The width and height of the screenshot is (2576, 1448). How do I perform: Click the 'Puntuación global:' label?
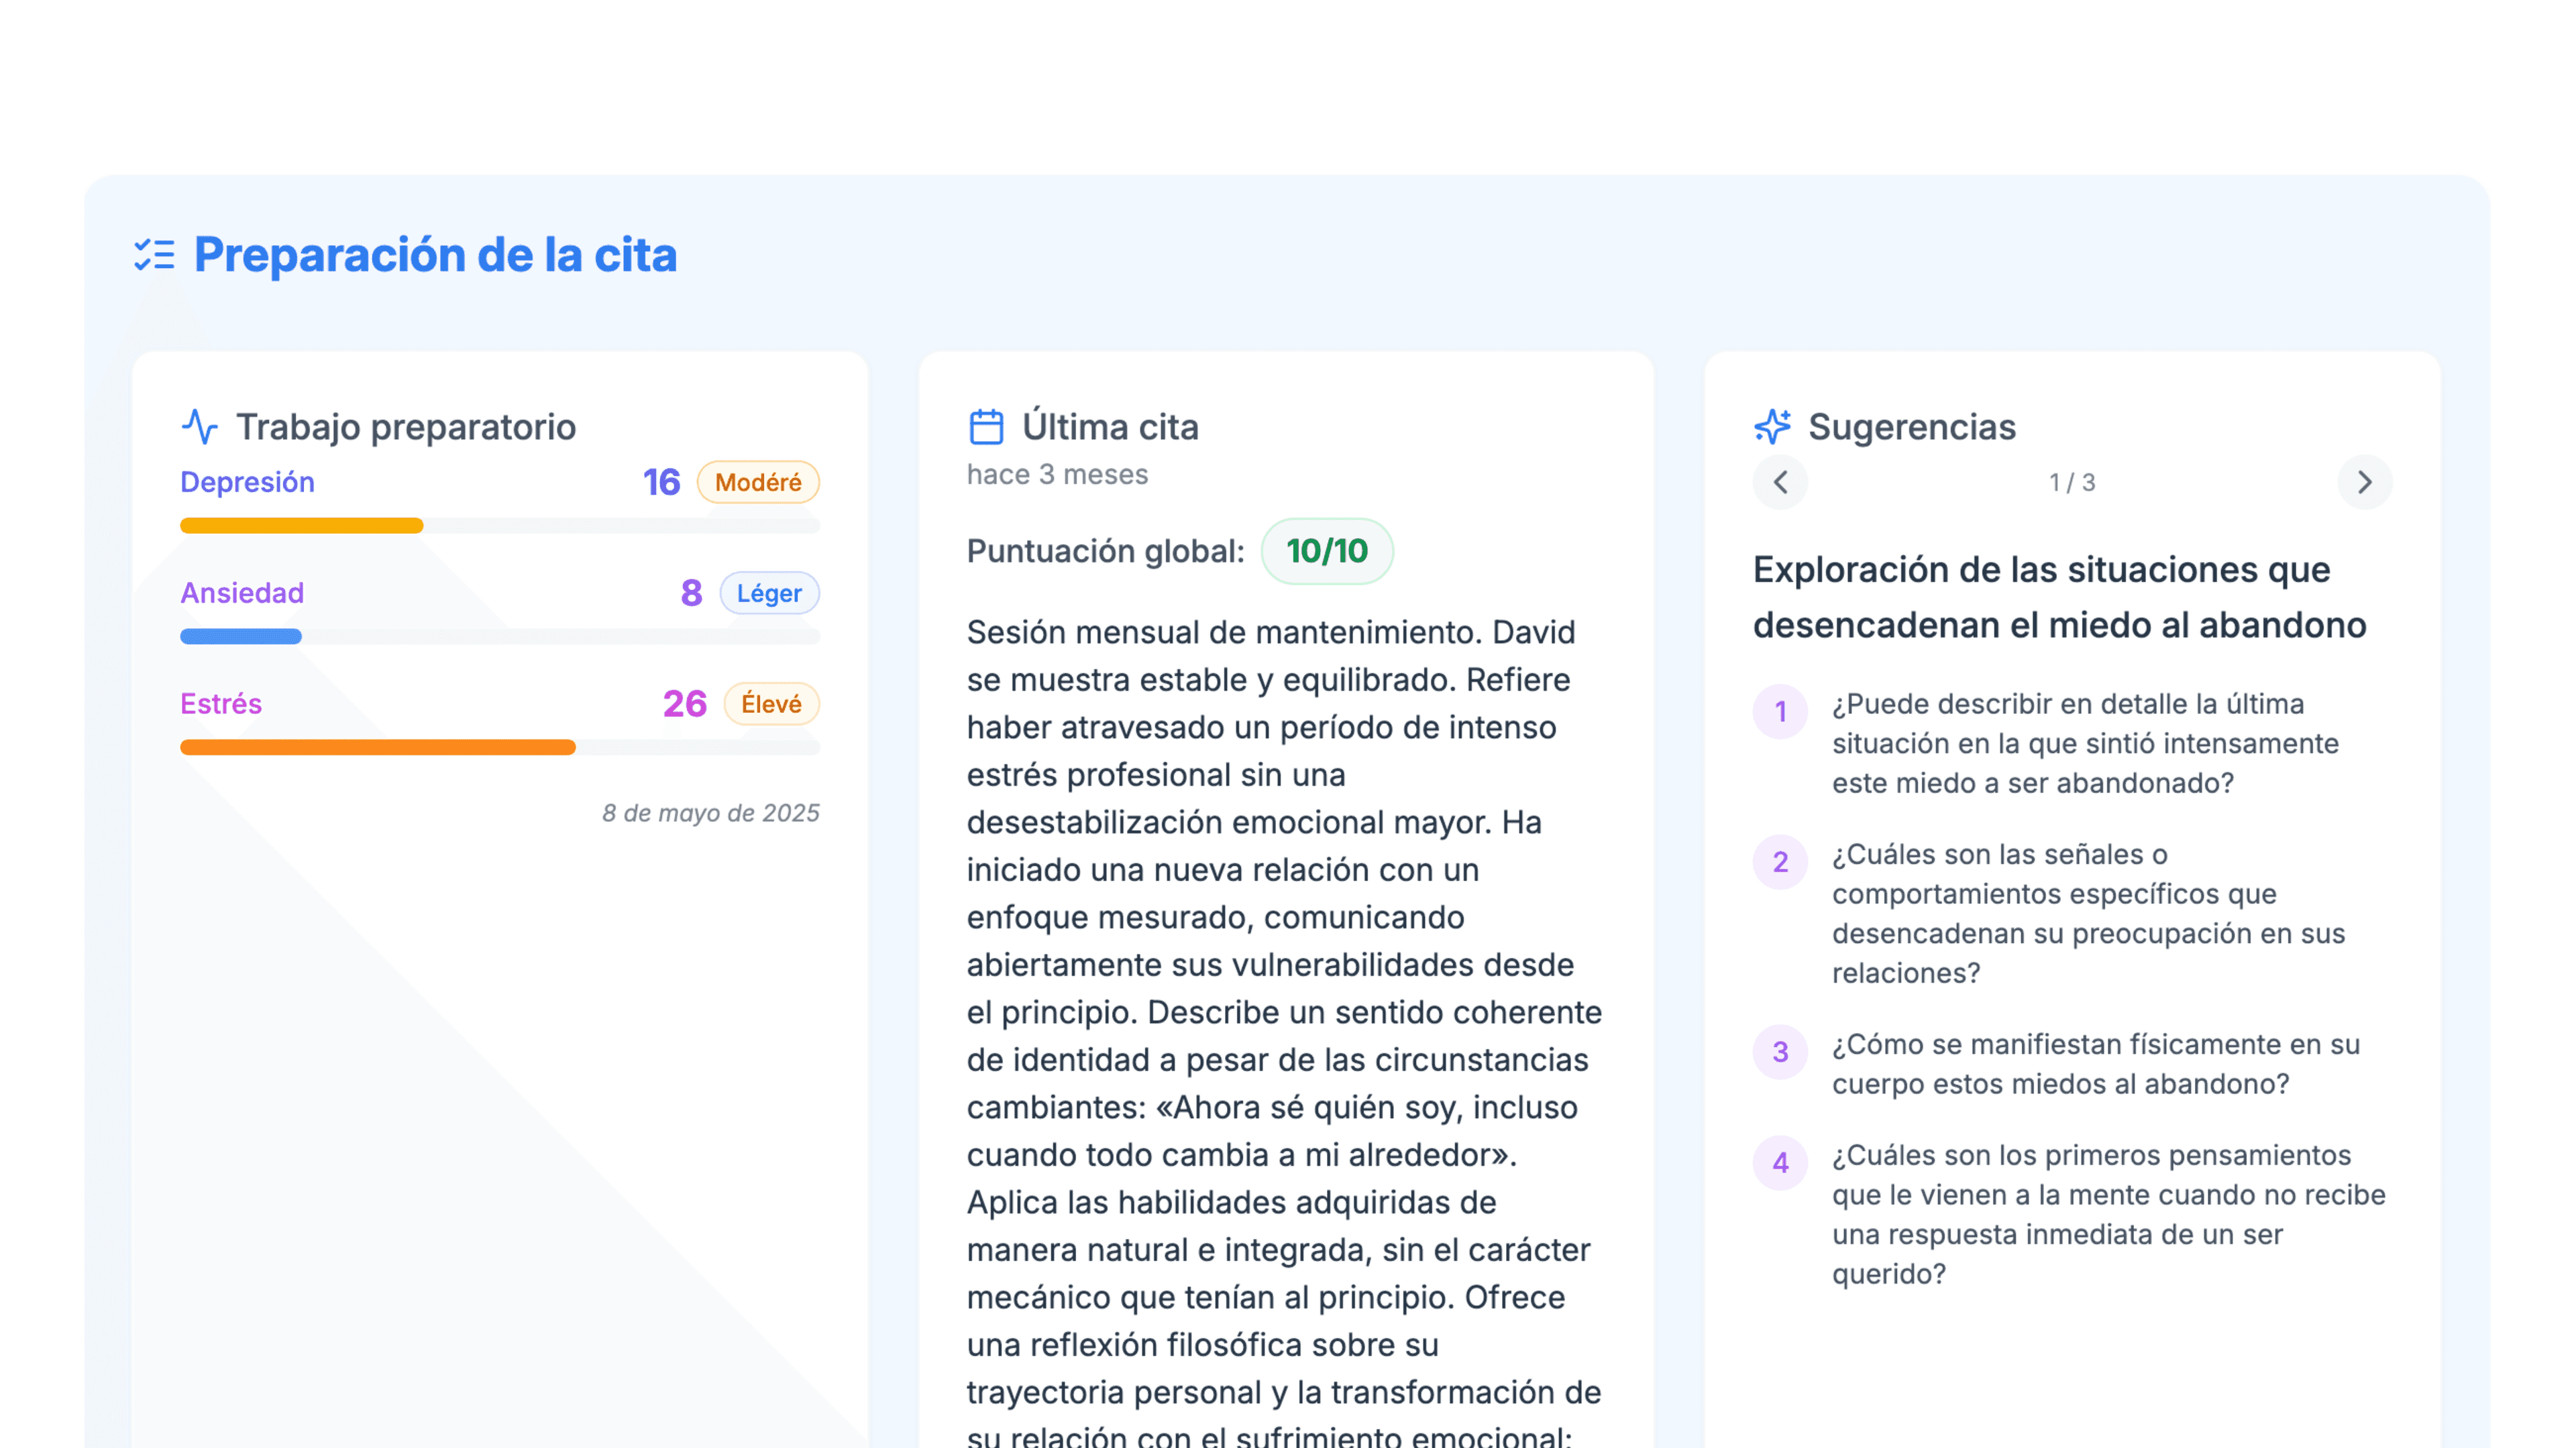(1105, 552)
